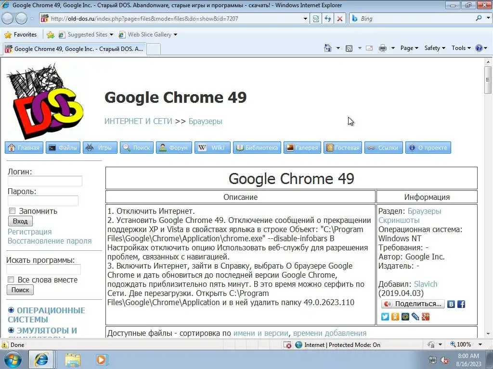Open the Suggested Sites dropdown
The height and width of the screenshot is (369, 493).
(x=111, y=35)
